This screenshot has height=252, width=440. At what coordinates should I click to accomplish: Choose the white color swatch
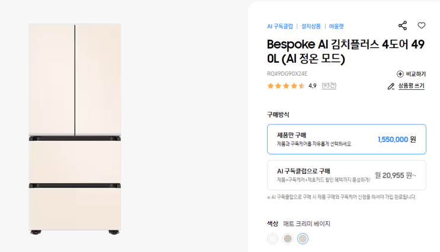pyautogui.click(x=272, y=238)
